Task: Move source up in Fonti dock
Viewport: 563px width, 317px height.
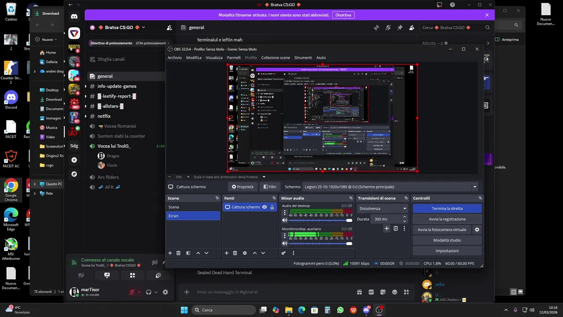Action: click(255, 253)
